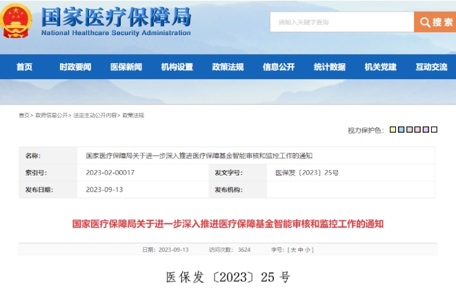Focus the keyword search input field
This screenshot has width=456, height=289.
(342, 22)
